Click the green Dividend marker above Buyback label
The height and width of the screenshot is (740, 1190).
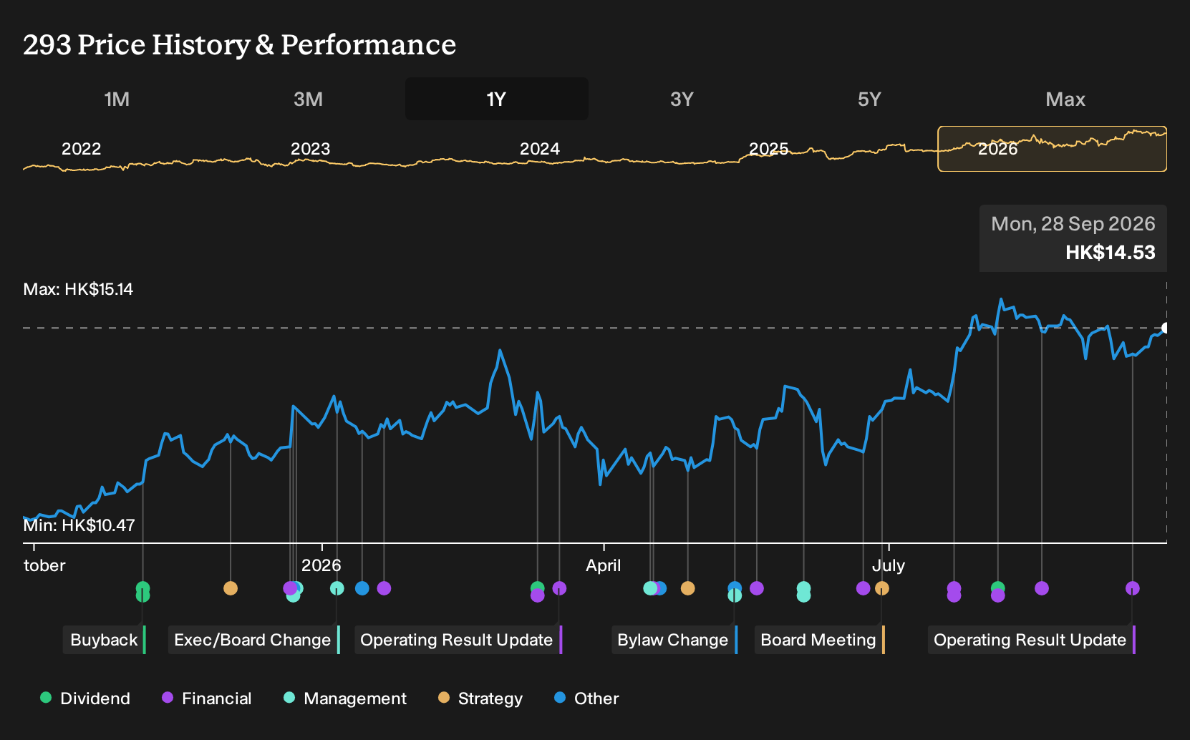[x=142, y=588]
